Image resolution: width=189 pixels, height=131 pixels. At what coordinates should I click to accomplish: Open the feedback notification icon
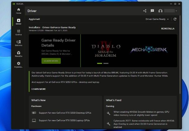152,11
